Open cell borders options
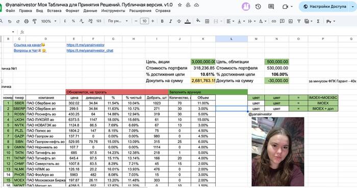Viewport: 357px width, 188px height. point(207,21)
